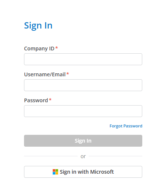This screenshot has width=160, height=190.
Task: Click the Password label text
Action: 36,100
